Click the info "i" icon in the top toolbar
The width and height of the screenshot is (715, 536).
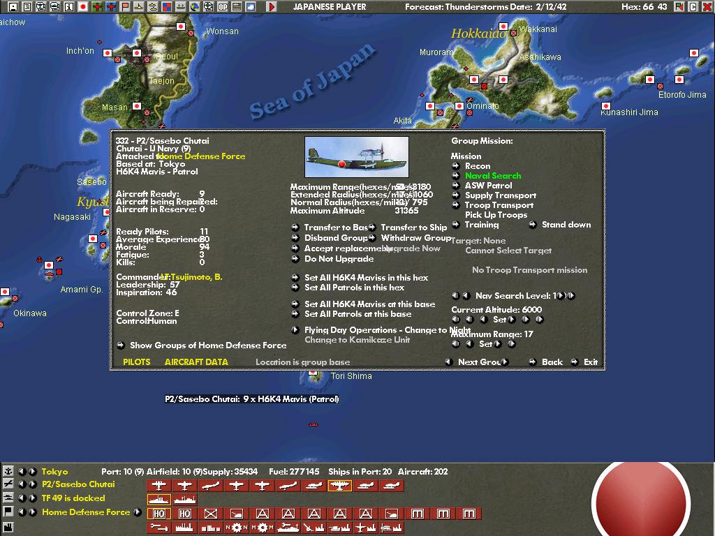pyautogui.click(x=69, y=7)
